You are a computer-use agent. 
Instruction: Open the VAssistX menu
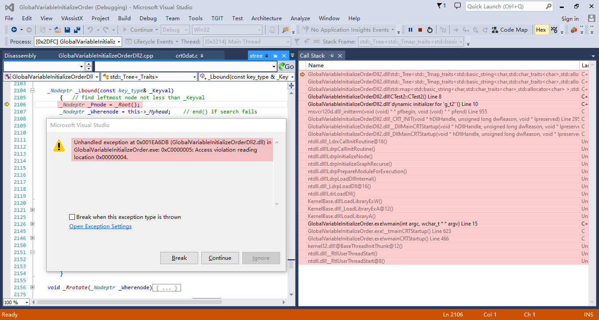(72, 18)
